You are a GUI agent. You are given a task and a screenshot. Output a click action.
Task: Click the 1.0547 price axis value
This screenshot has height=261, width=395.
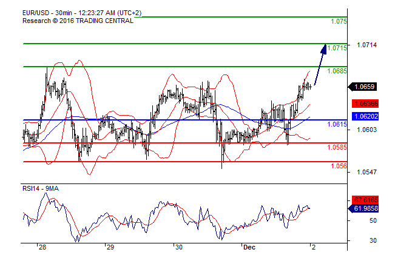click(366, 172)
